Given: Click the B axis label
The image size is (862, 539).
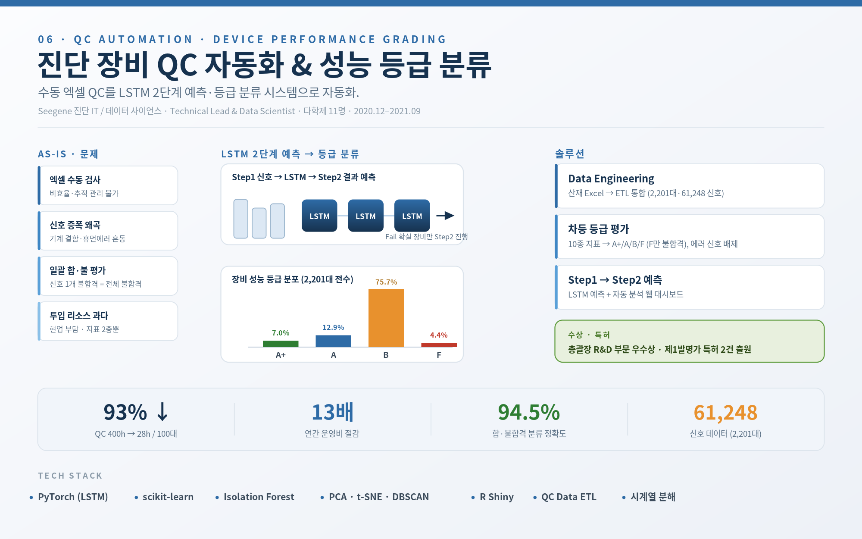Looking at the screenshot, I should coord(386,355).
